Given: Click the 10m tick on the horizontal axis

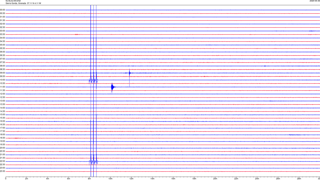Looking at the screenshot, I should [110, 179].
